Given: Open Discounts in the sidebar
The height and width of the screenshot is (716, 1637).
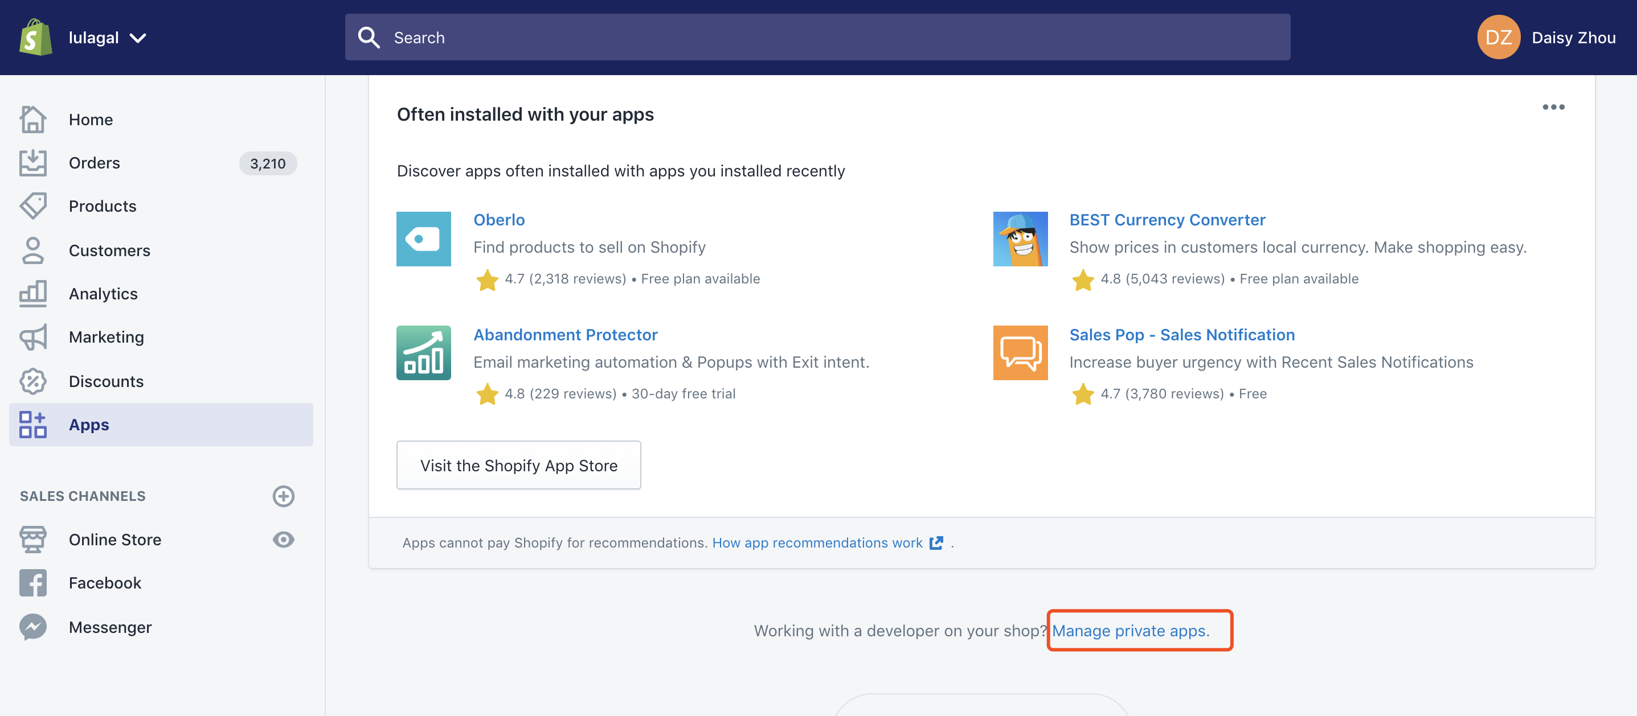Looking at the screenshot, I should [x=106, y=381].
